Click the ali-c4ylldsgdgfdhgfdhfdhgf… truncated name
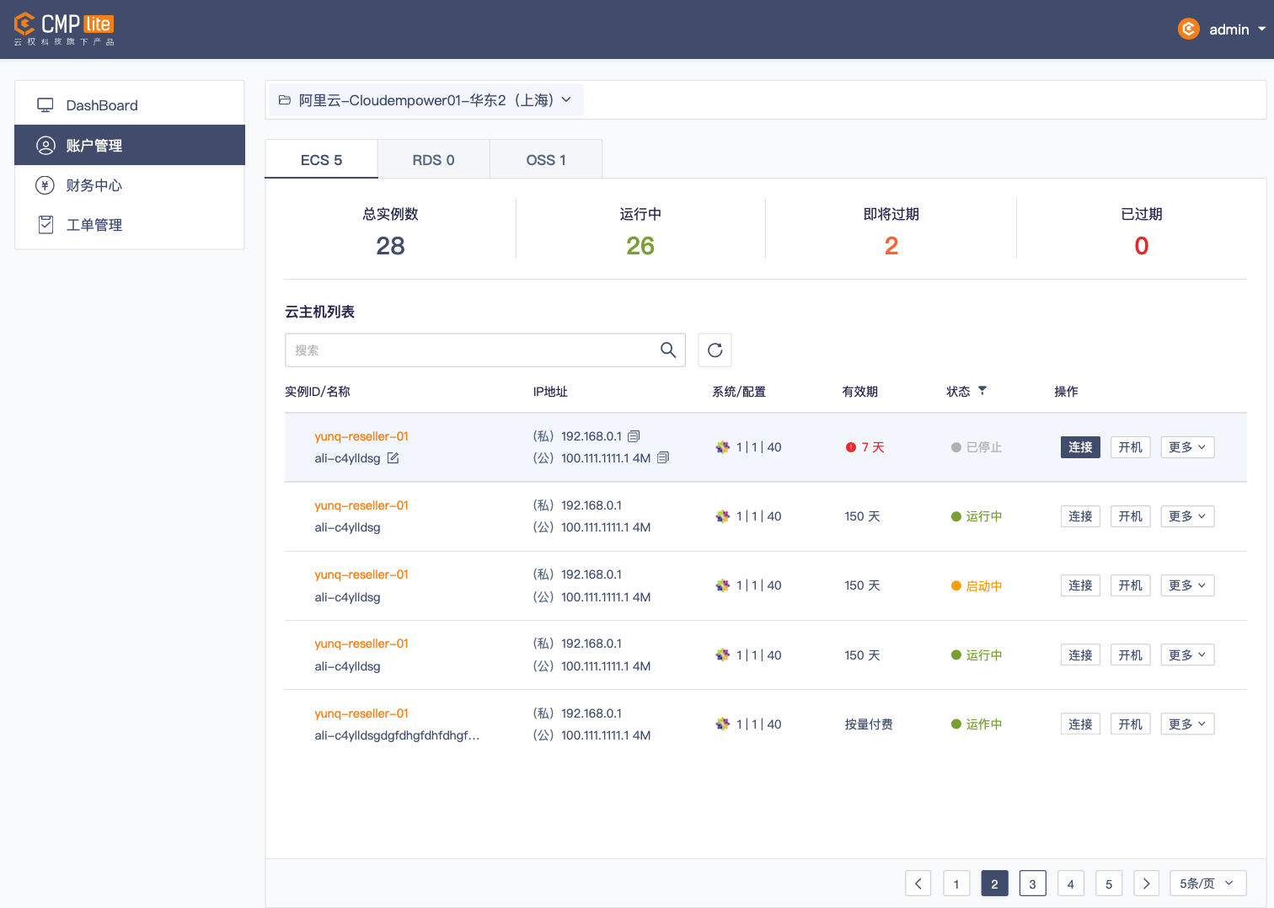The width and height of the screenshot is (1274, 908). click(x=397, y=735)
